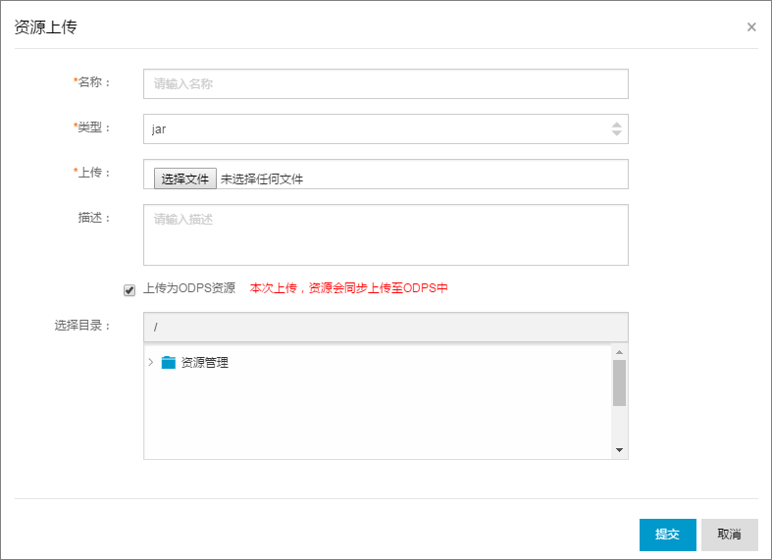Select the 资源管理 tree item label
The image size is (772, 560).
[205, 363]
